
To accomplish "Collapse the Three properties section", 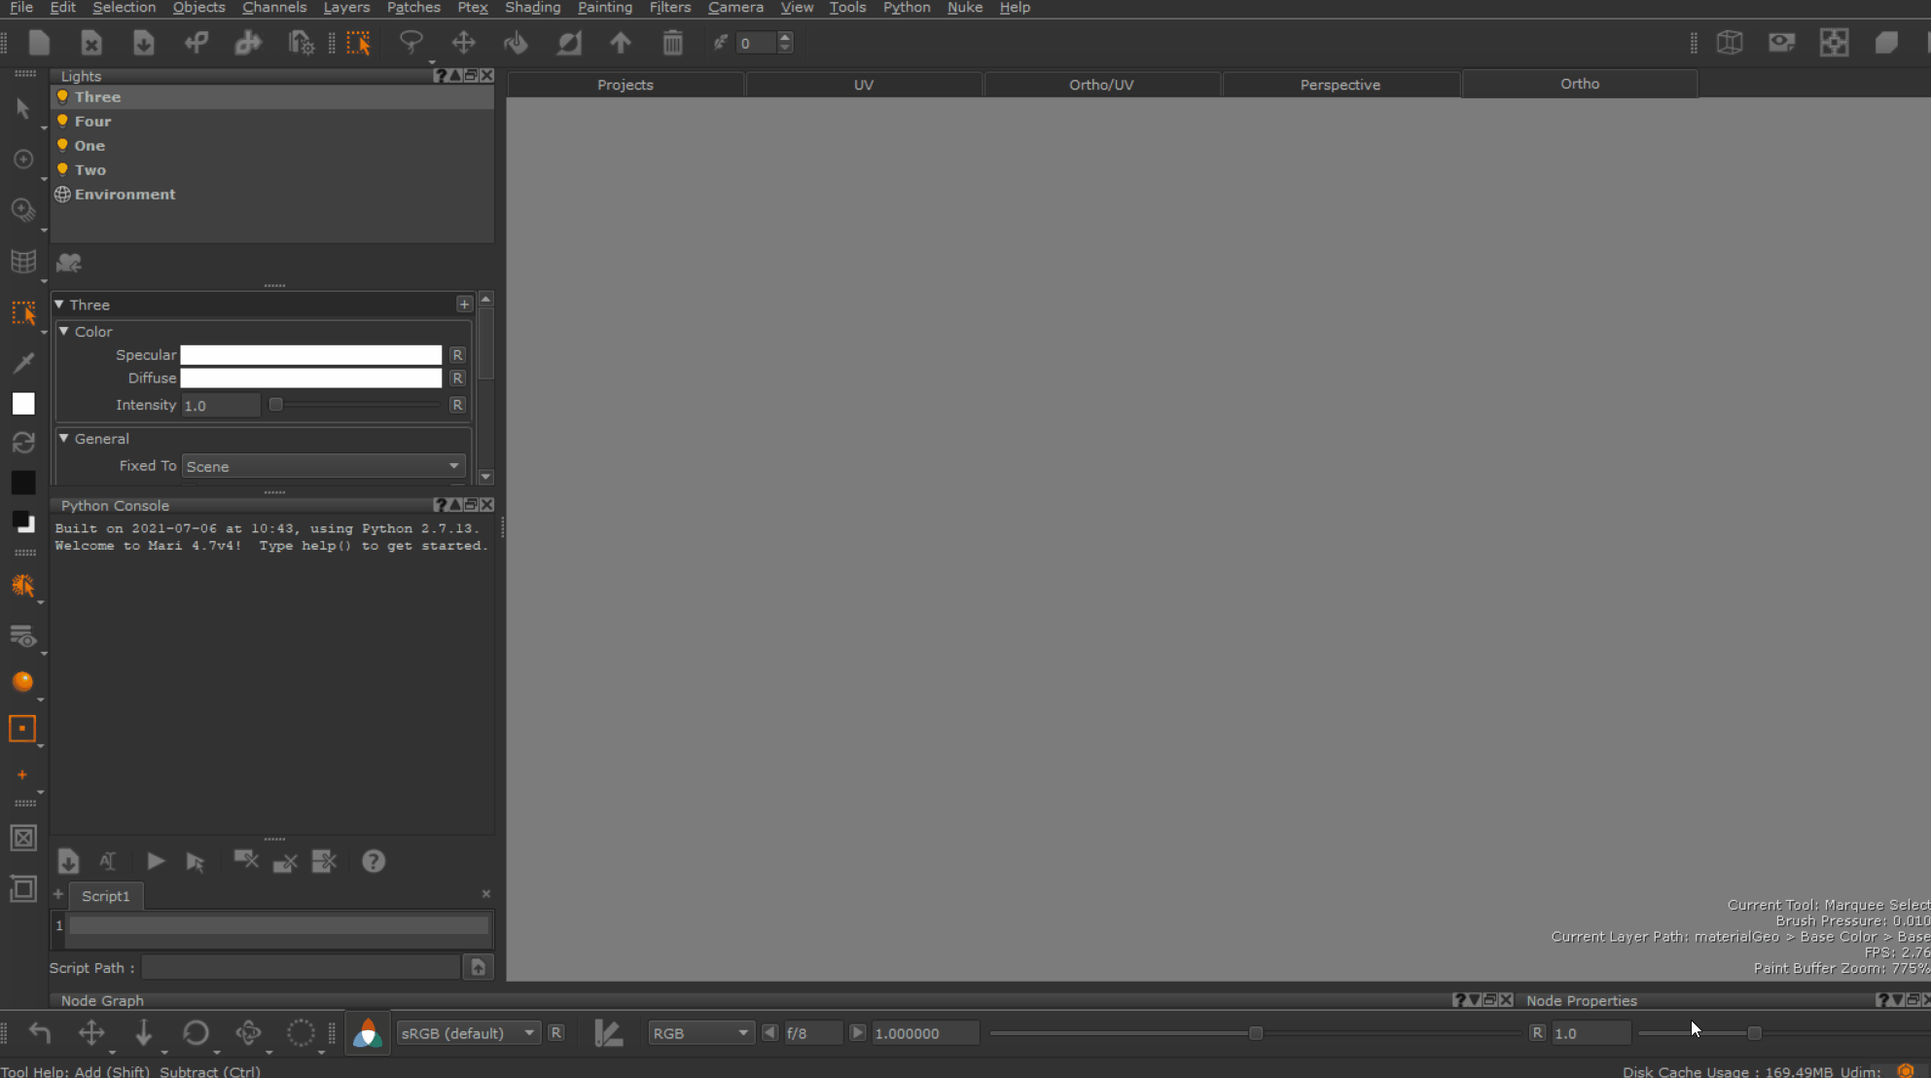I will click(59, 305).
